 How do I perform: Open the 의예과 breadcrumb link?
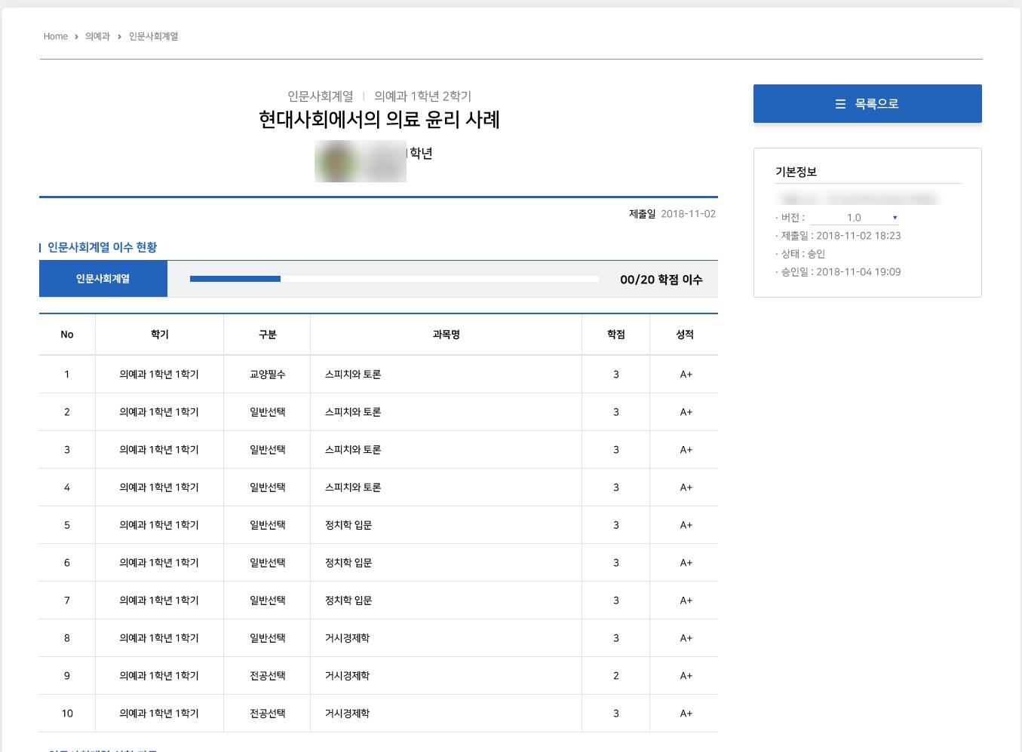click(97, 36)
